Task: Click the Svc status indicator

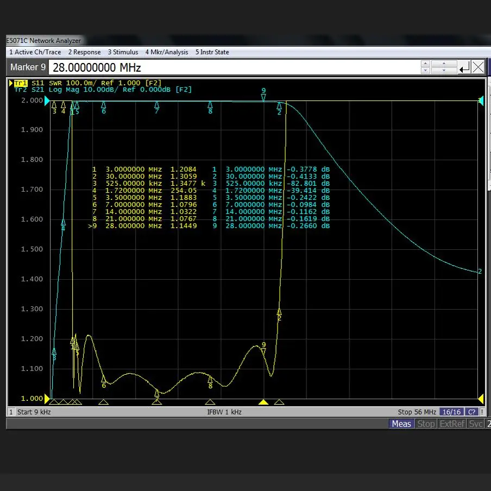Action: point(476,424)
